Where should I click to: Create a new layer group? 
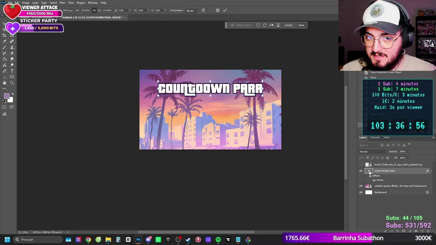[x=416, y=231]
